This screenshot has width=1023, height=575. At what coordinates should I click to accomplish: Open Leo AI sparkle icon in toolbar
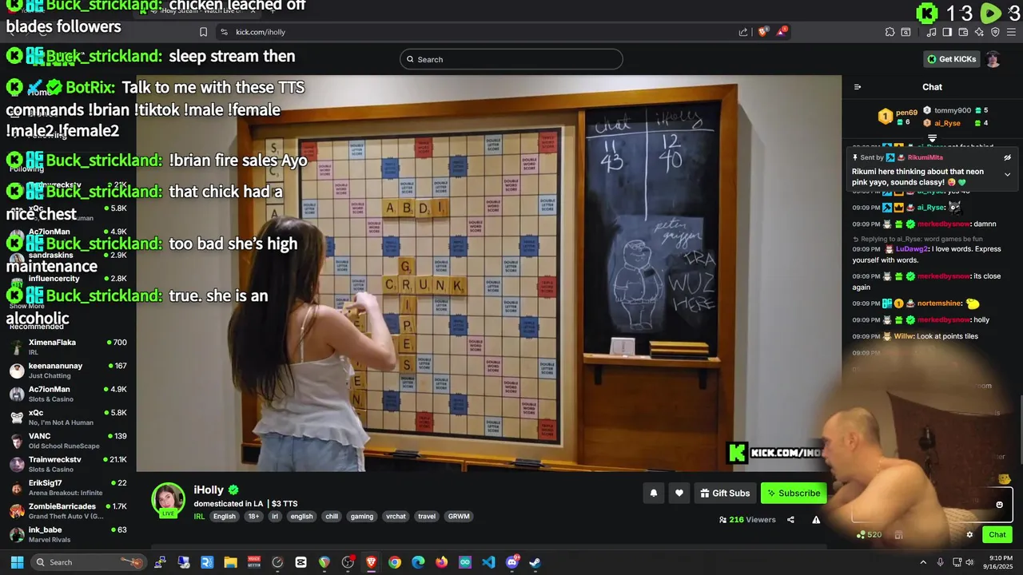coord(979,32)
